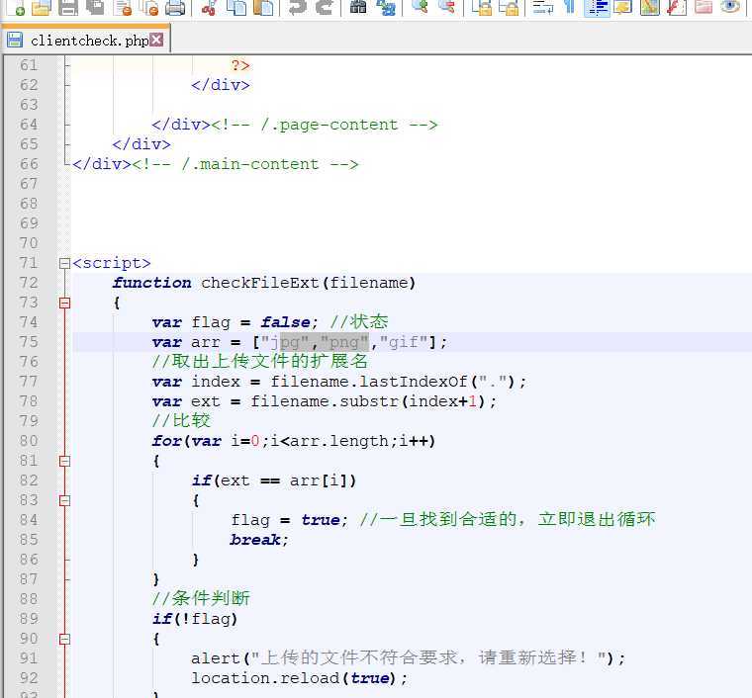Click line number 61 in the margin
The width and height of the screenshot is (752, 698).
coord(29,65)
